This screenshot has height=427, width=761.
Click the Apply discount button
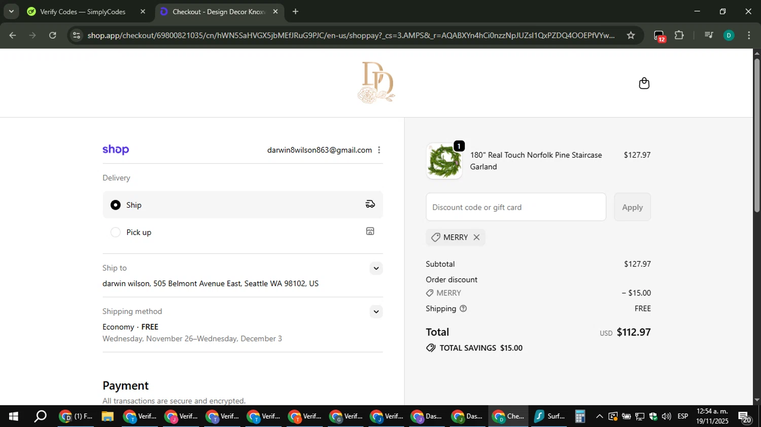632,207
